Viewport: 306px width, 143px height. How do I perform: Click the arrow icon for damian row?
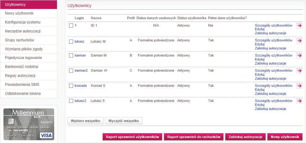(299, 56)
